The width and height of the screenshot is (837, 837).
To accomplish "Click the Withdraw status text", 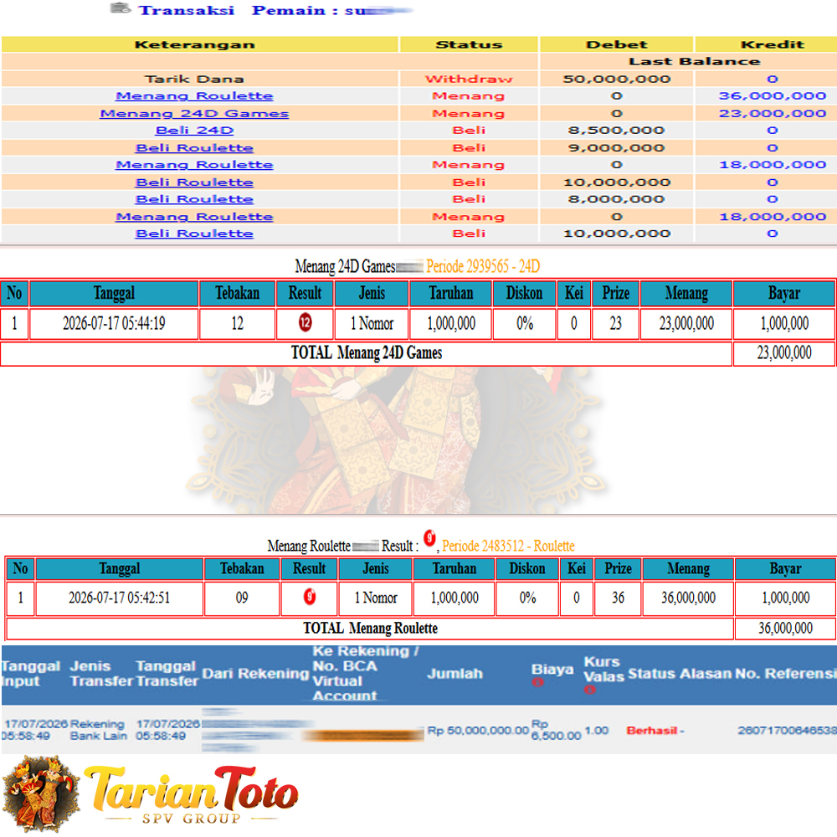I will click(469, 79).
